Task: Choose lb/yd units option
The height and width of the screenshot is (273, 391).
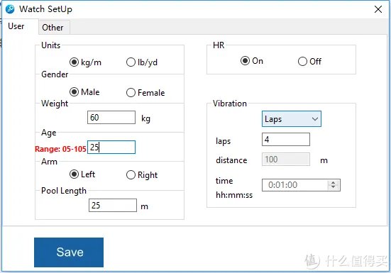Action: point(142,62)
